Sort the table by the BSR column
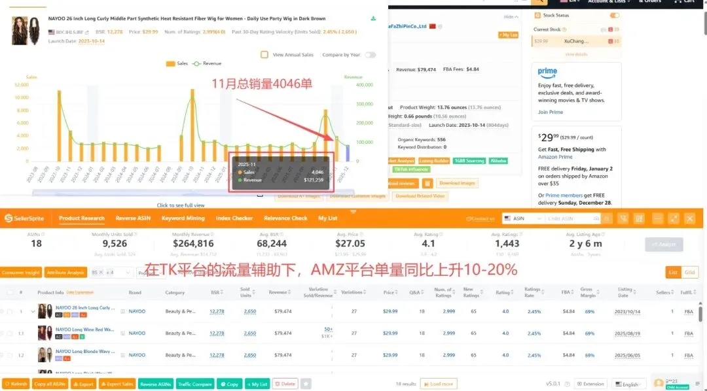The image size is (707, 391). coord(217,293)
